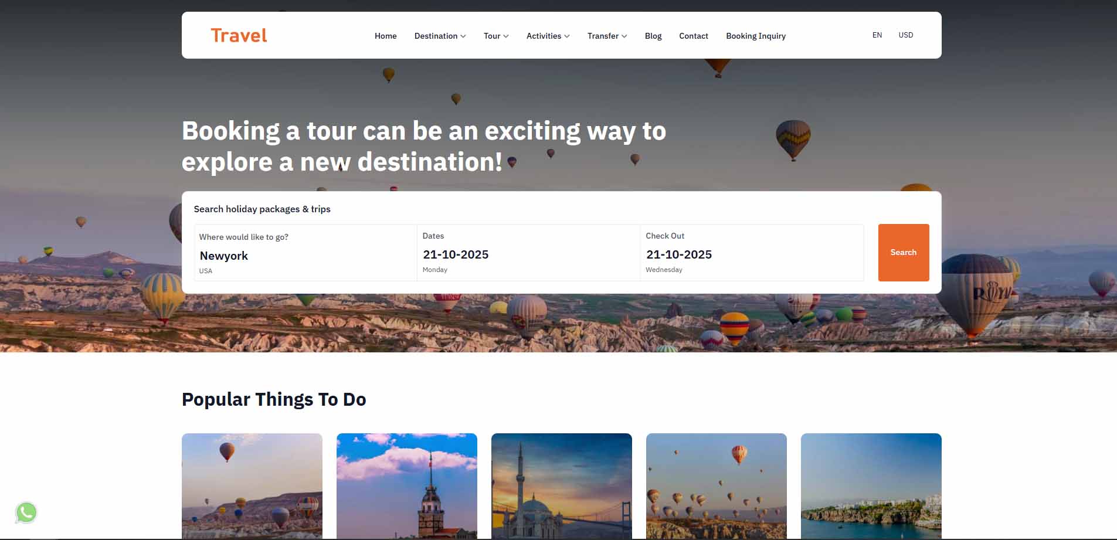Click the WhatsApp chat icon
Viewport: 1117px width, 540px height.
click(x=26, y=512)
